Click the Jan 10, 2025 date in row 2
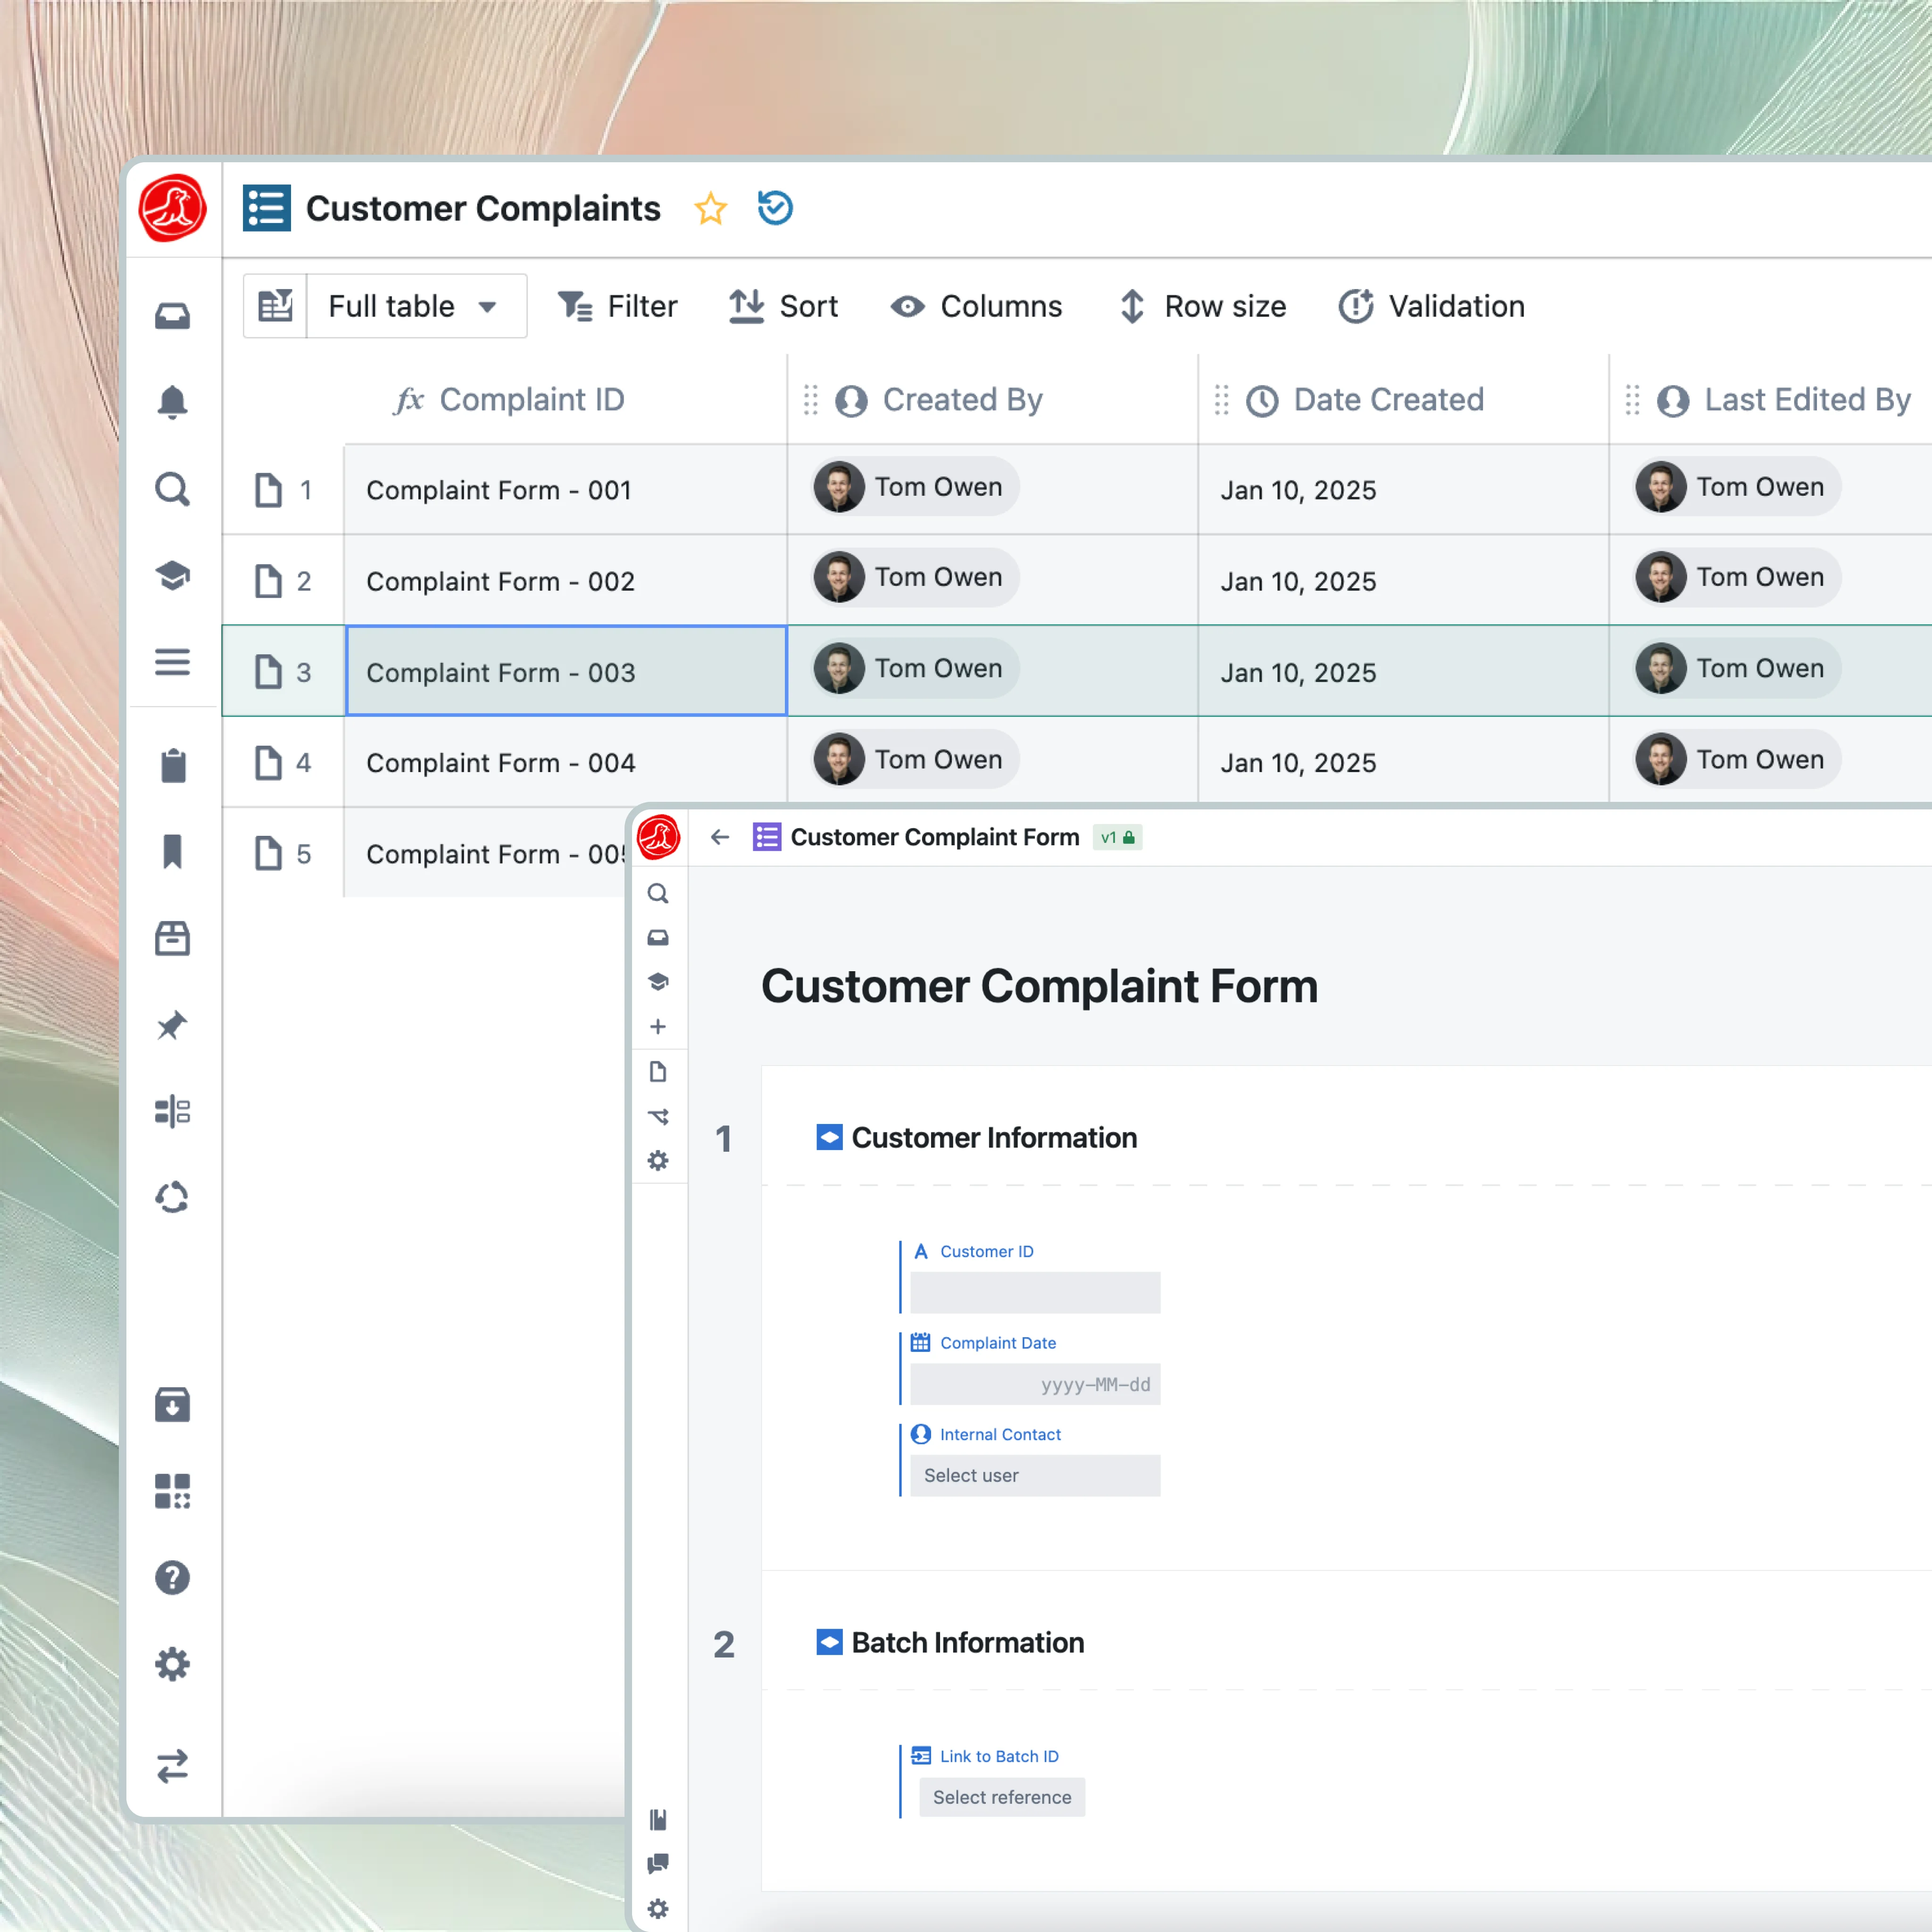The height and width of the screenshot is (1932, 1932). [x=1298, y=581]
